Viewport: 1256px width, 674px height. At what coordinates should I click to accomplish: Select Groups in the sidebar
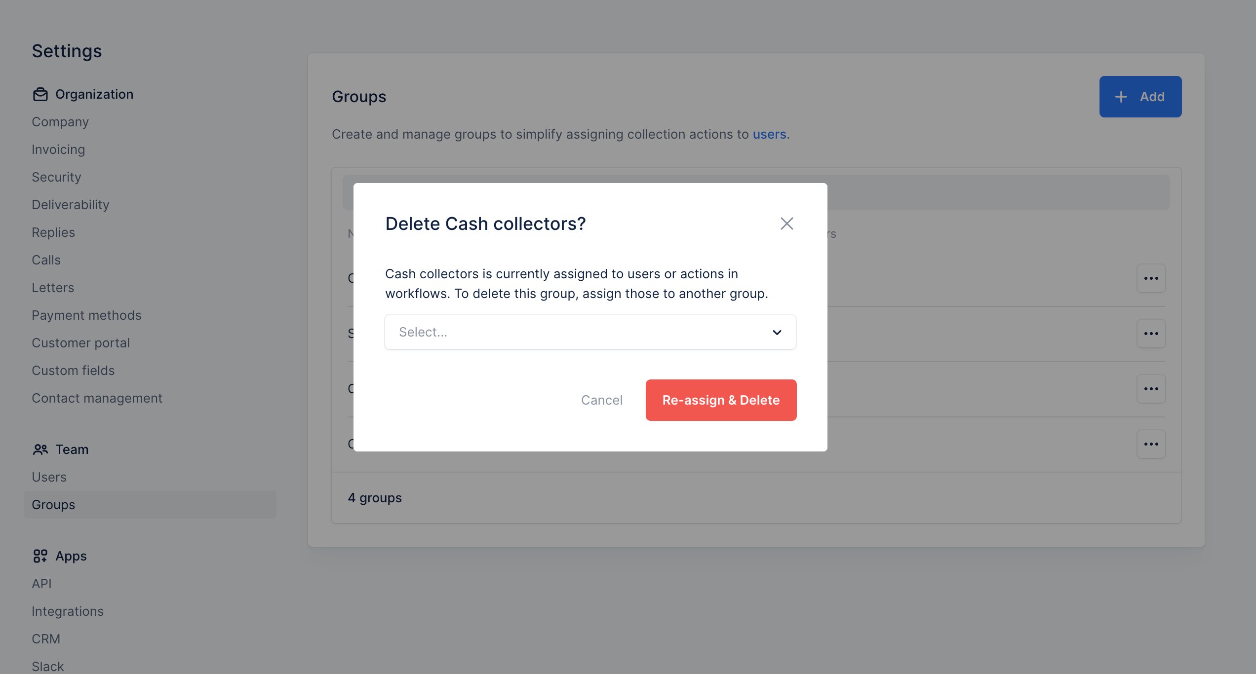coord(53,505)
